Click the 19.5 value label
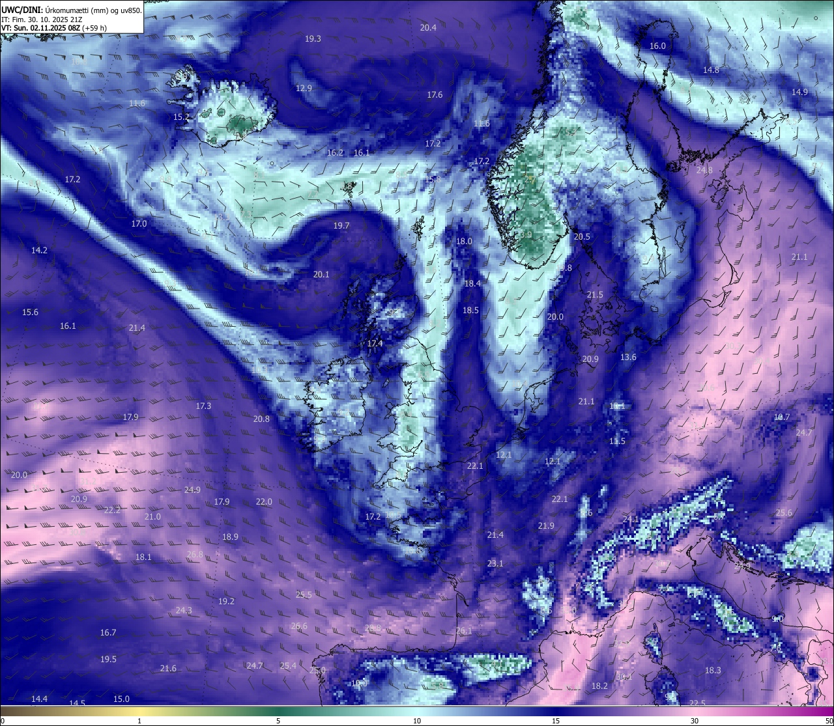Image resolution: width=834 pixels, height=726 pixels. (108, 660)
